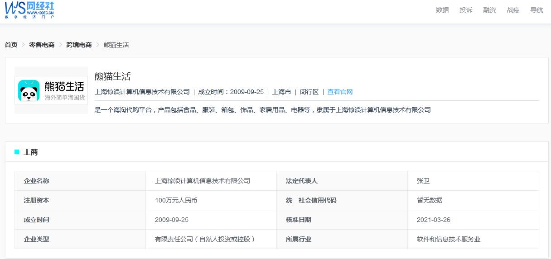
Task: Click 闵行区 in the company info line
Action: coord(309,92)
